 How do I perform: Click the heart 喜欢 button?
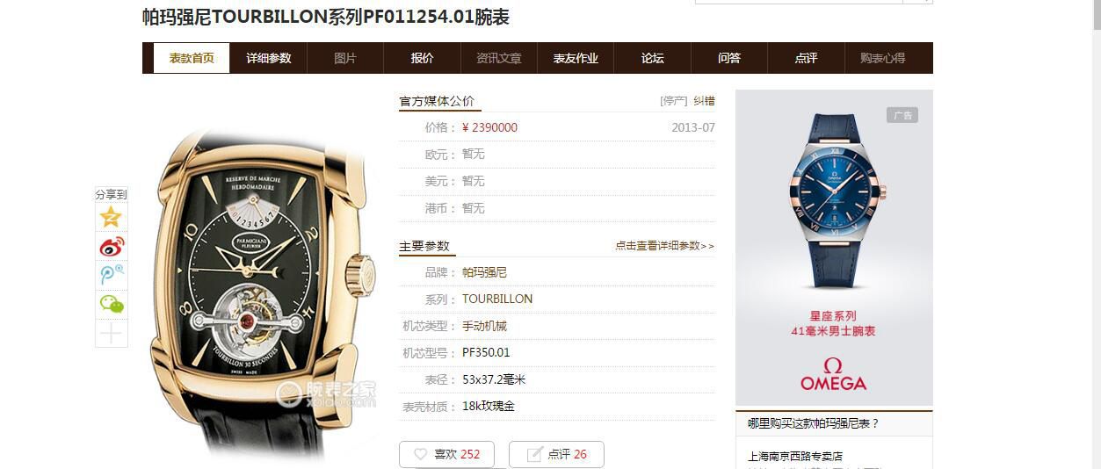[446, 454]
